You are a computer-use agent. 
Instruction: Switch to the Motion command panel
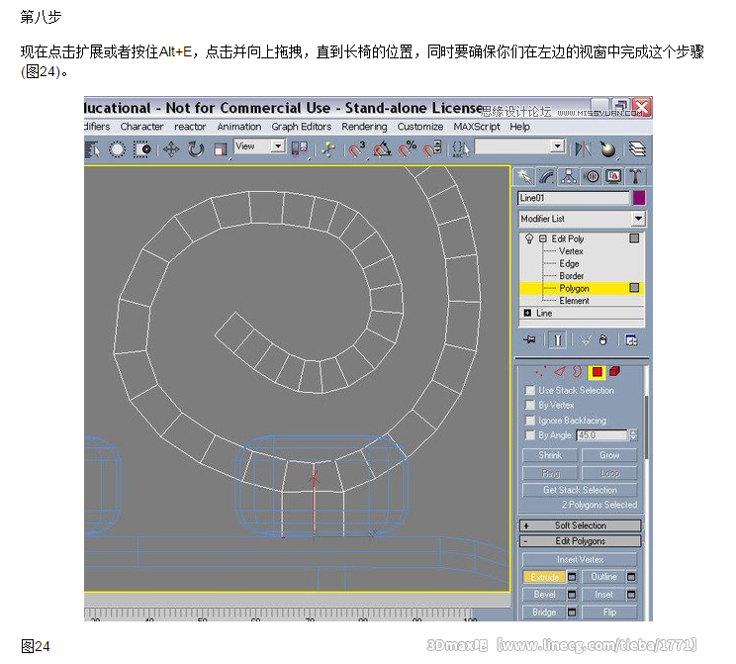592,176
